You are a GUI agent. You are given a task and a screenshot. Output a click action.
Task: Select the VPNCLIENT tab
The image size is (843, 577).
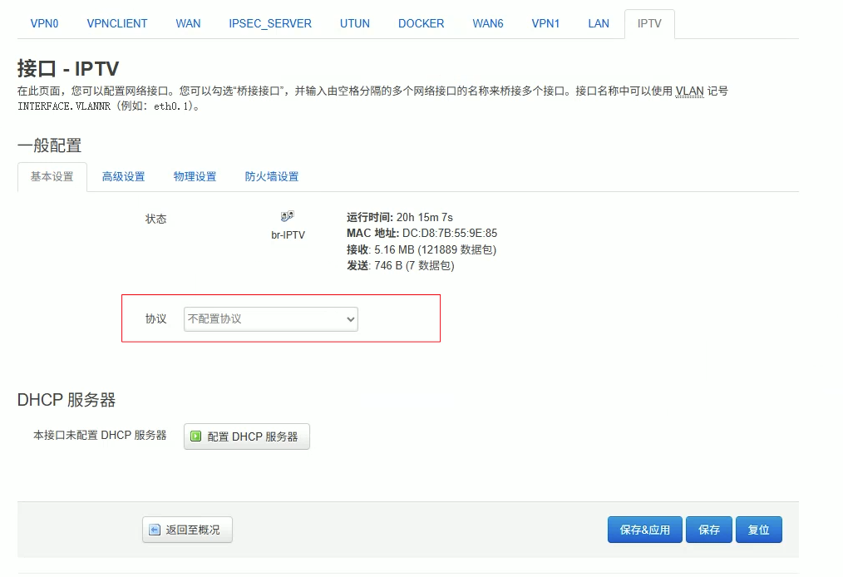(116, 23)
